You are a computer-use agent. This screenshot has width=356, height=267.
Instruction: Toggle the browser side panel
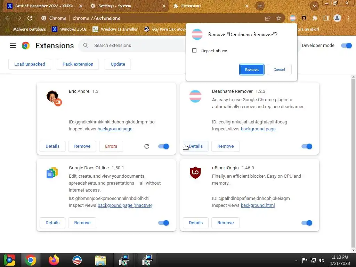(326, 18)
